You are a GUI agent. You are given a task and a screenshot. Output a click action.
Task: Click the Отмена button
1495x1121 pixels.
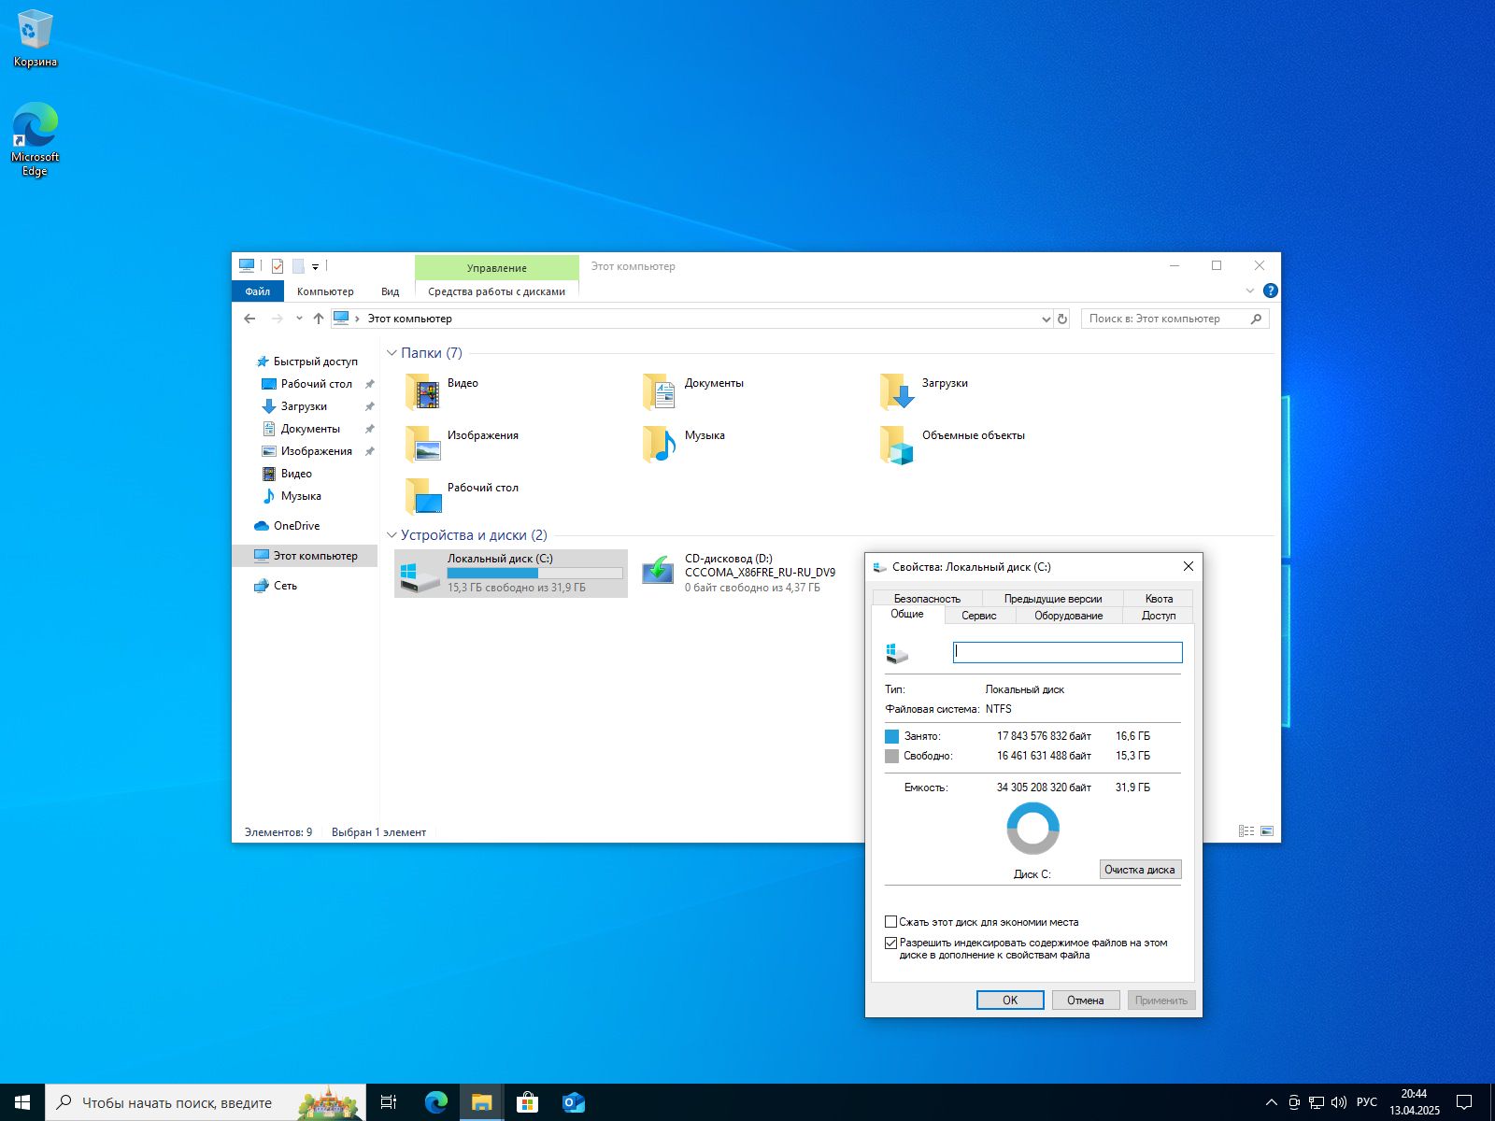pos(1086,1000)
